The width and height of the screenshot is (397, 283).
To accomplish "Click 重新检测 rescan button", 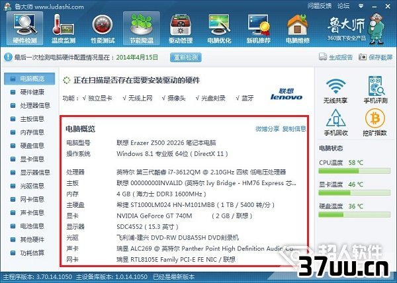I will pyautogui.click(x=186, y=58).
